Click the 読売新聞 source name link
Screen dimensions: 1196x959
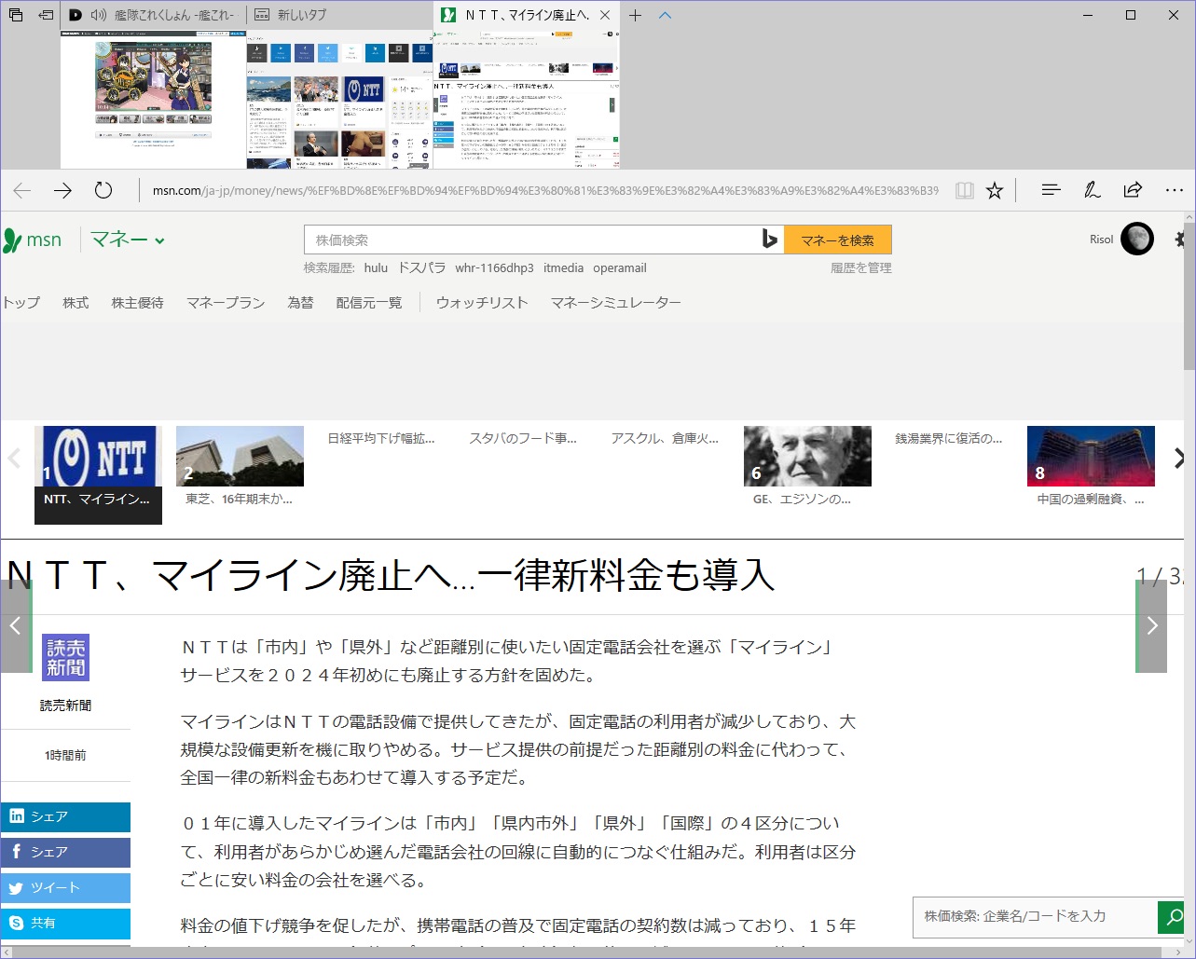click(65, 706)
